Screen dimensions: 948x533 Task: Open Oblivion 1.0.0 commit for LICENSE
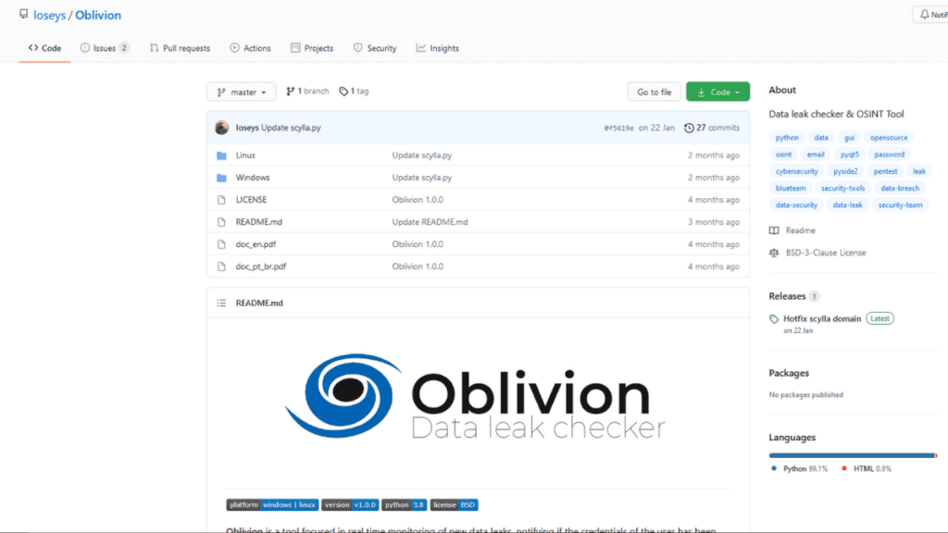[418, 200]
